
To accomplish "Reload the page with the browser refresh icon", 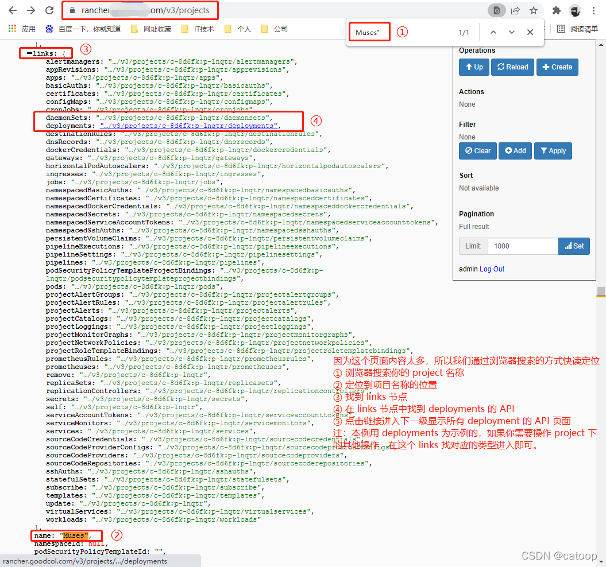I will coord(49,10).
